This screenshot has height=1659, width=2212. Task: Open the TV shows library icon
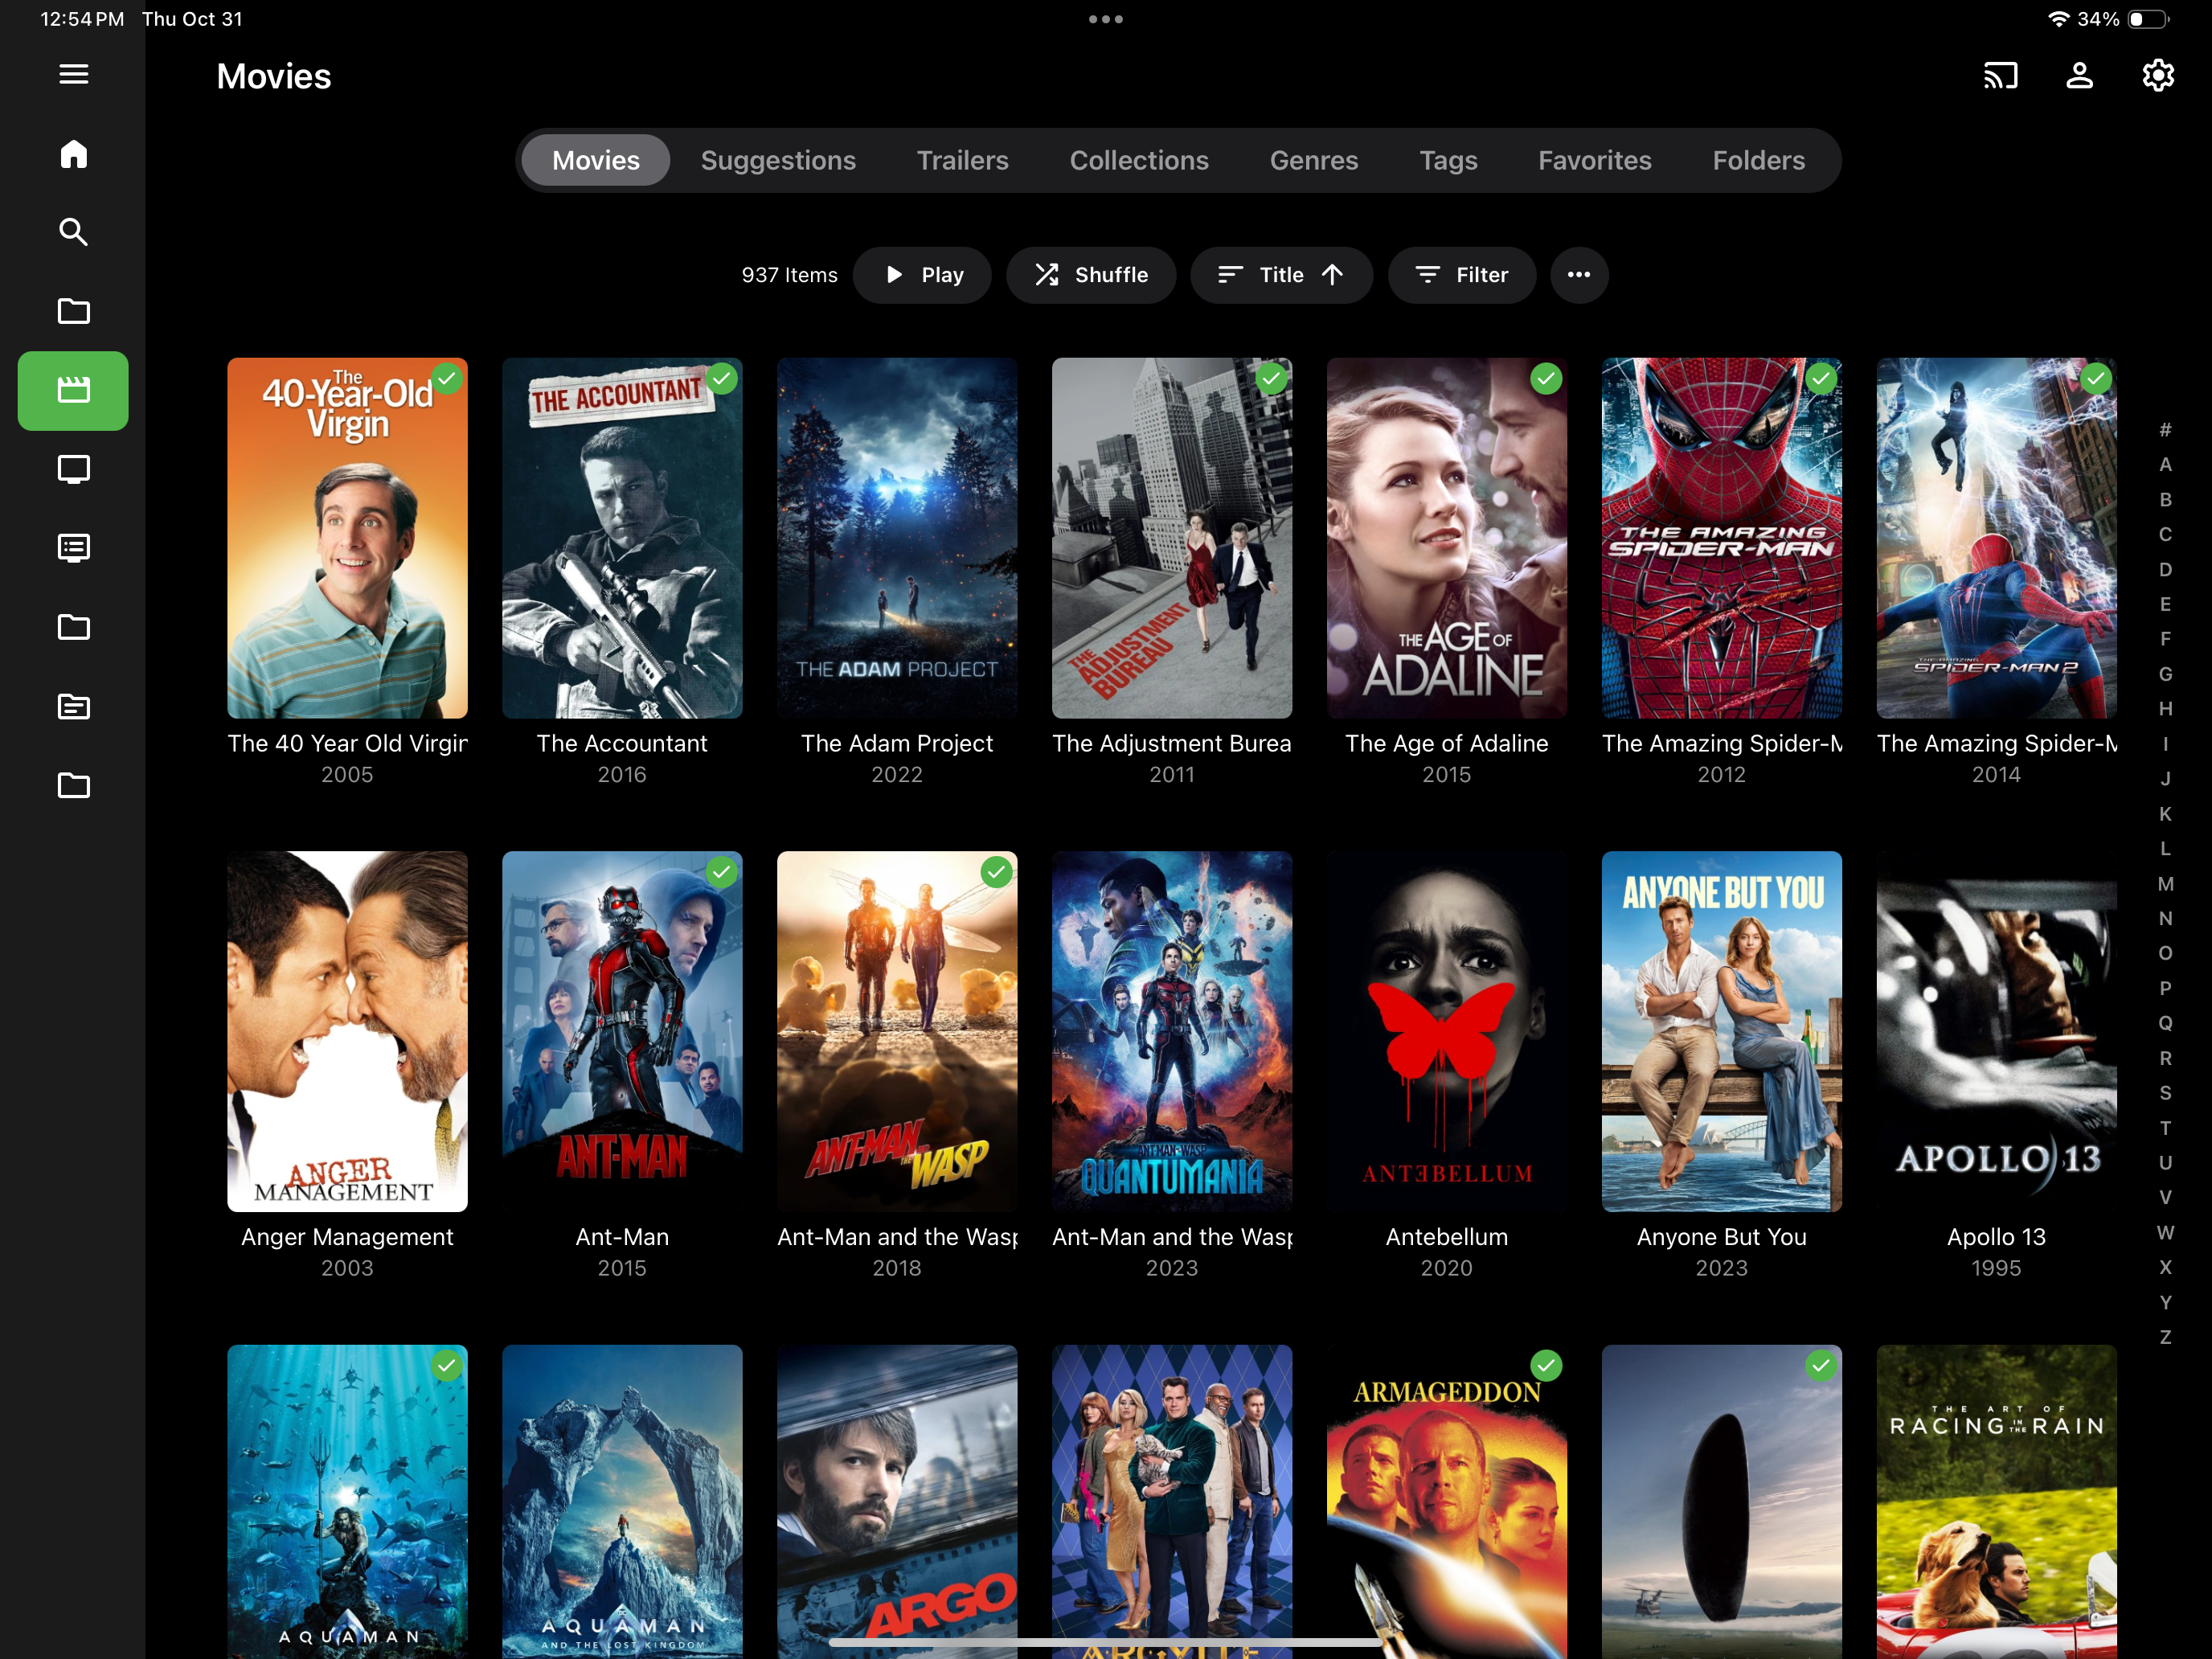coord(73,469)
